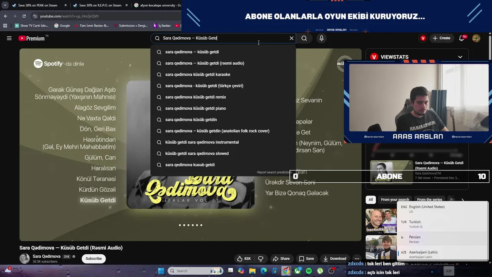Clear the YouTube search box text
The image size is (492, 277).
point(291,38)
